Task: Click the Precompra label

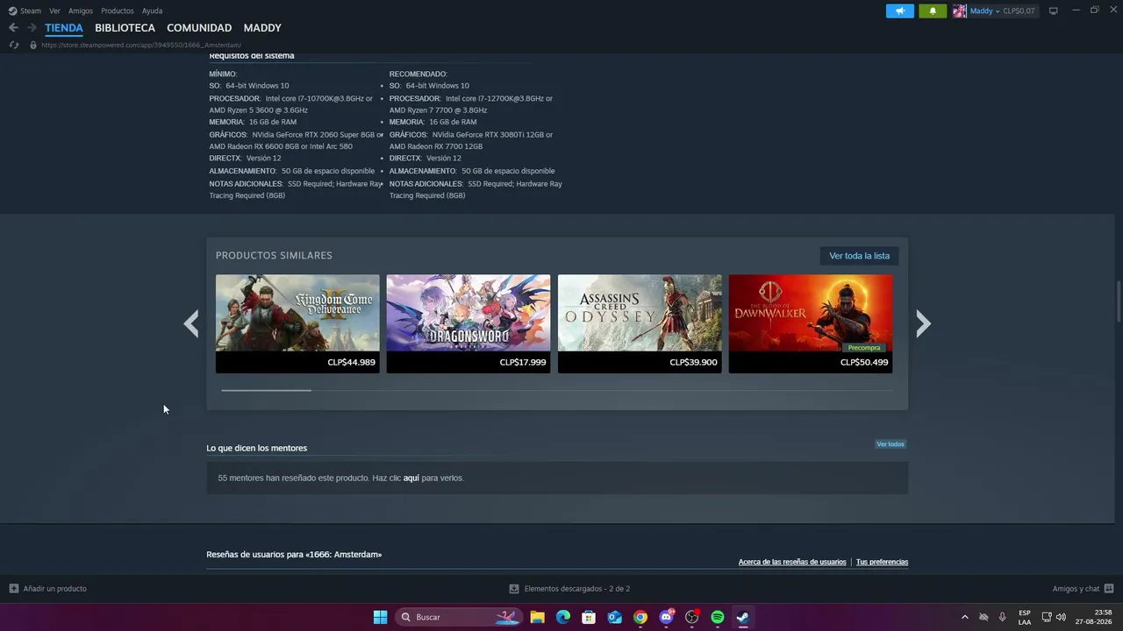Action: coord(864,347)
